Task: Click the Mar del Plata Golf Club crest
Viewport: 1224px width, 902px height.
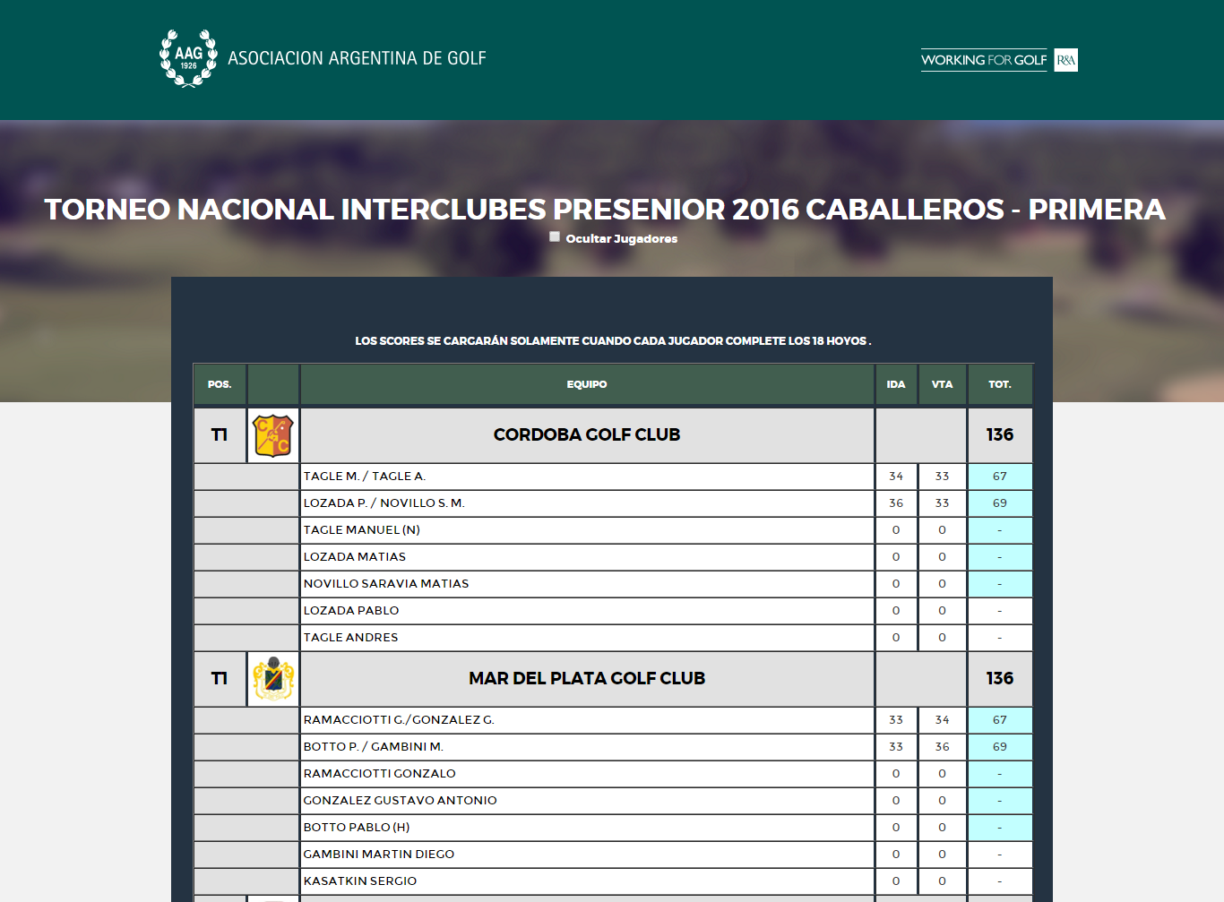Action: (273, 679)
